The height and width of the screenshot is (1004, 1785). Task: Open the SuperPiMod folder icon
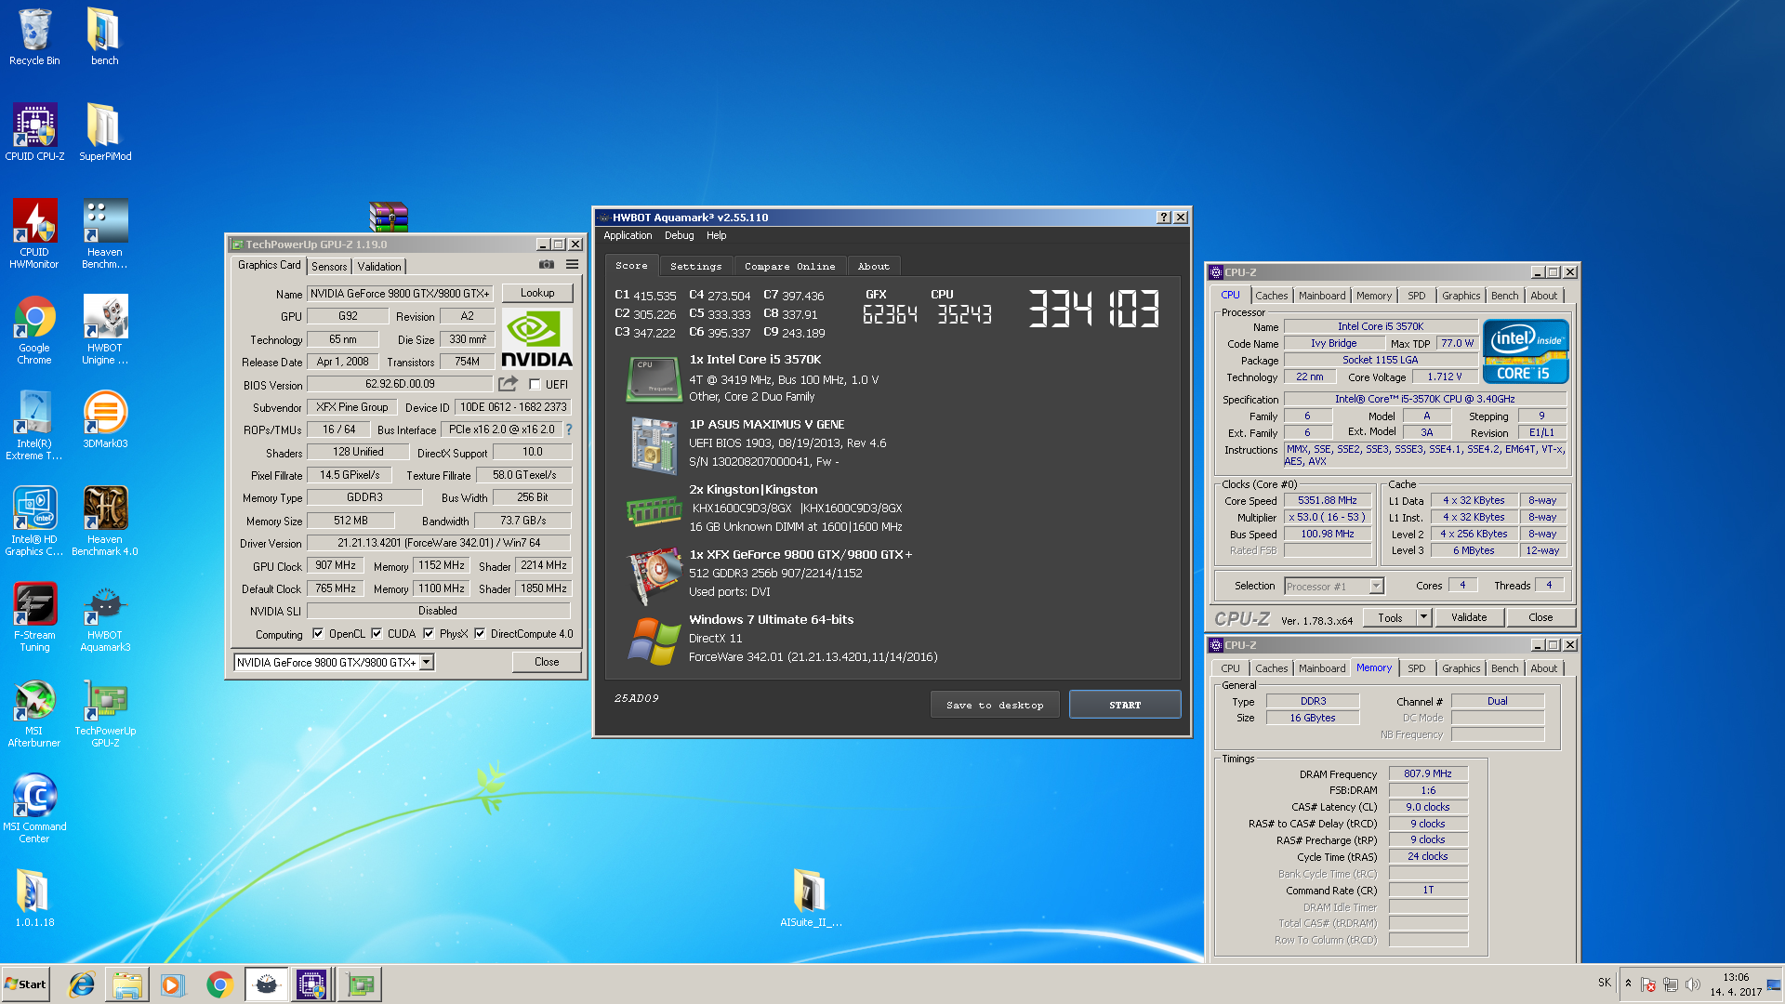[104, 132]
